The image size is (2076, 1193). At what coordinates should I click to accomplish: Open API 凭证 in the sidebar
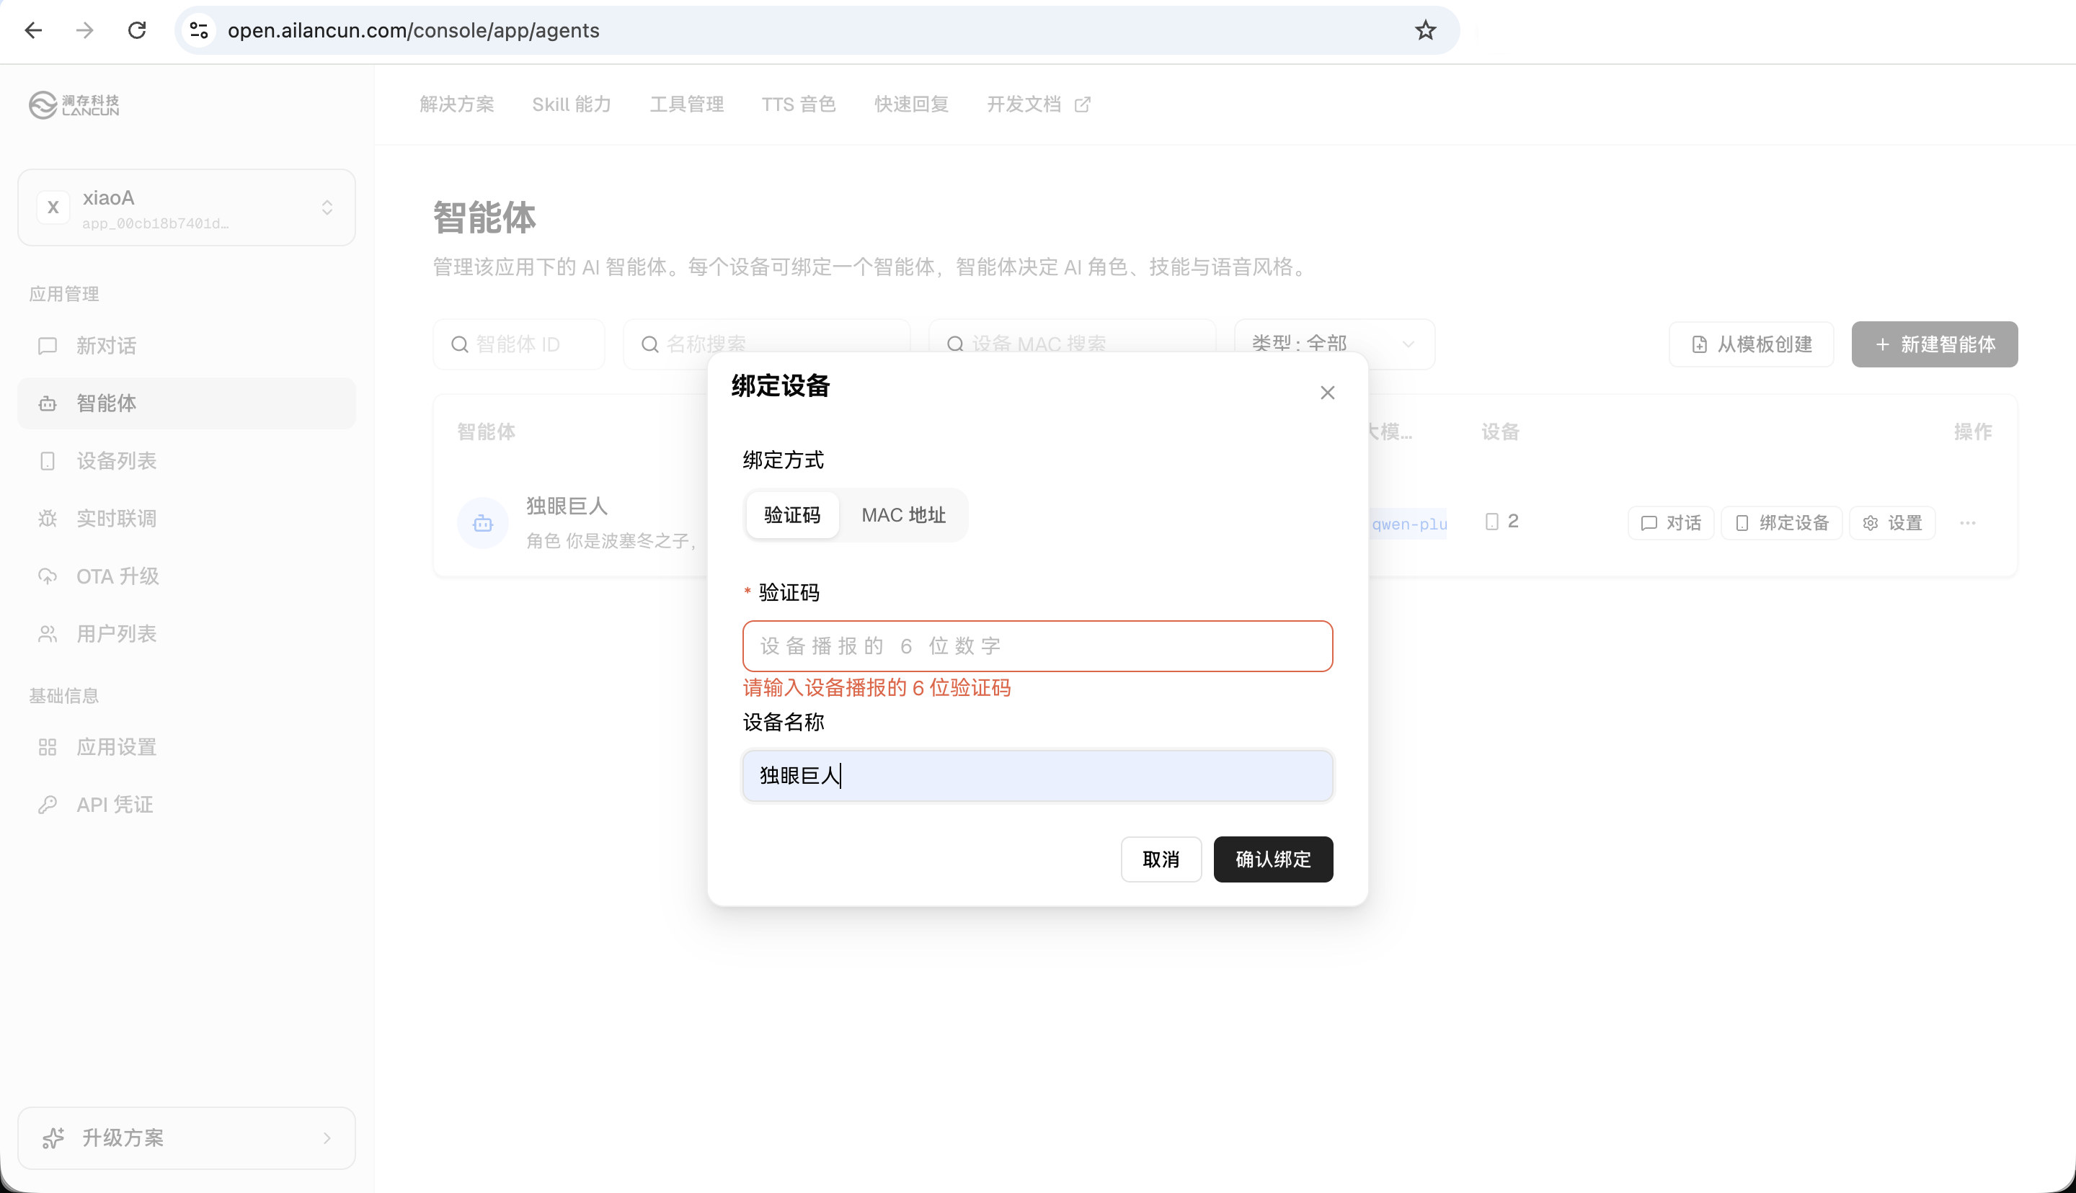(187, 805)
